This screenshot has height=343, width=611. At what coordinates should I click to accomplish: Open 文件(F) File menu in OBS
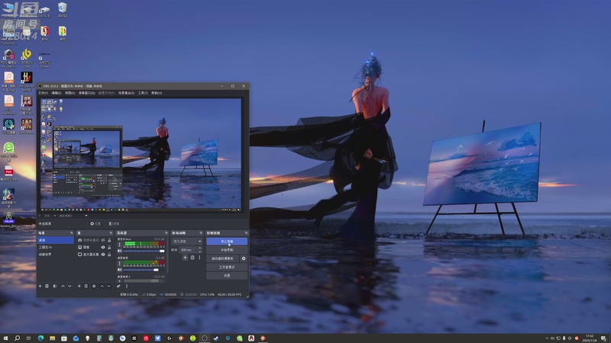[44, 93]
